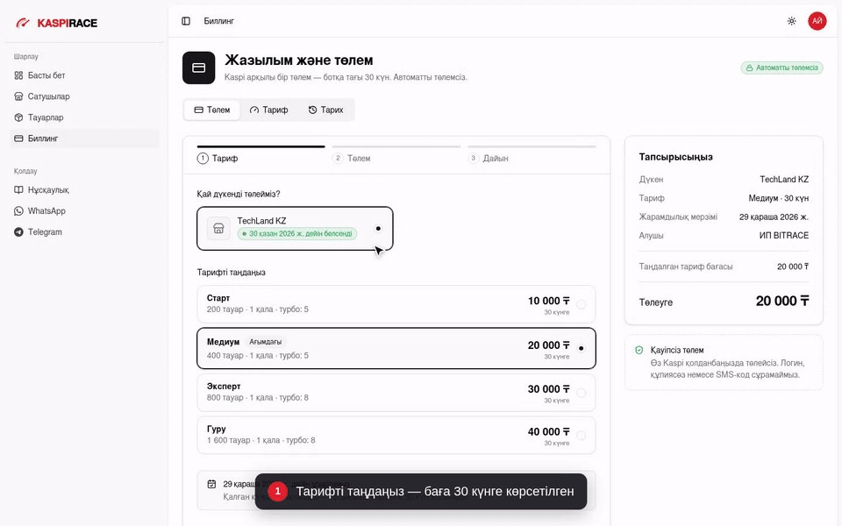Click the calendar icon below the tariff list

click(211, 484)
